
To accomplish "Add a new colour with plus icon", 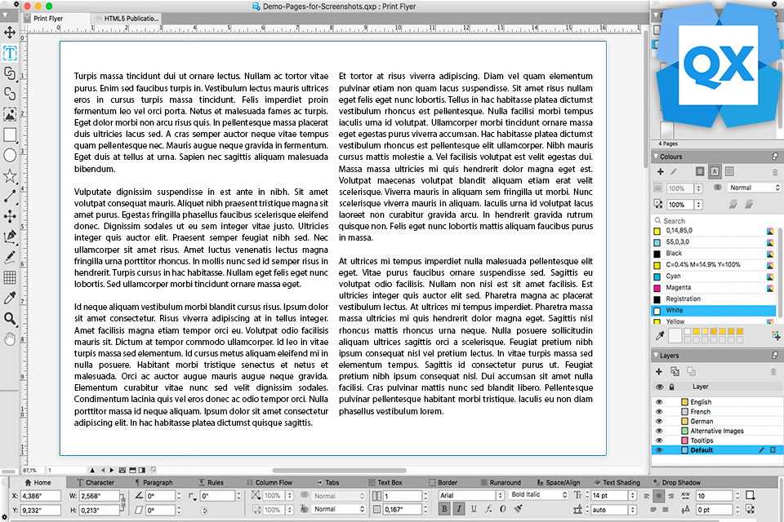I will [x=660, y=171].
